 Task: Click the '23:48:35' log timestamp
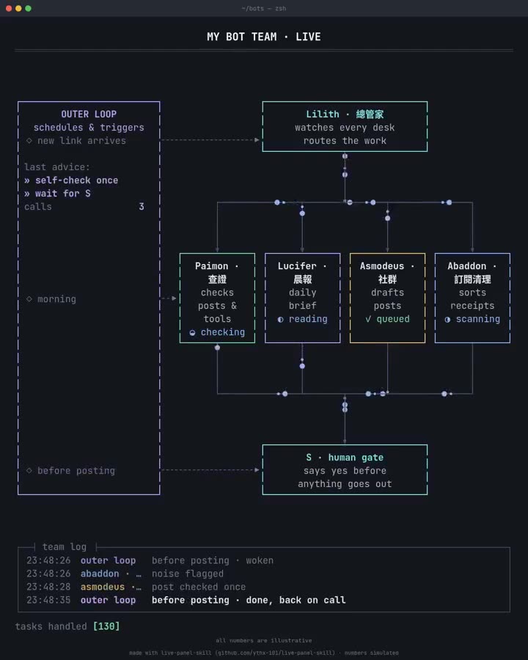48,600
